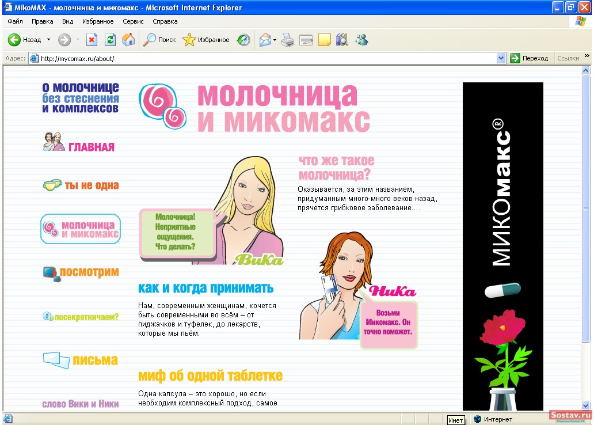Expand the Ссылки links chevron
Image resolution: width=594 pixels, height=425 pixels.
tap(587, 56)
